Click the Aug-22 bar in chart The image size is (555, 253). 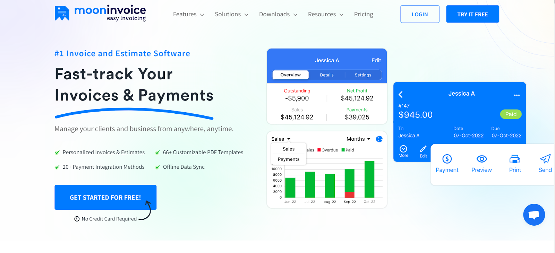pos(330,186)
